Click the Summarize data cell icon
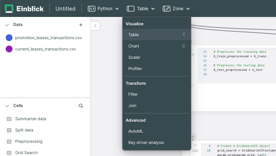The width and height of the screenshot is (276, 156). coord(9,119)
